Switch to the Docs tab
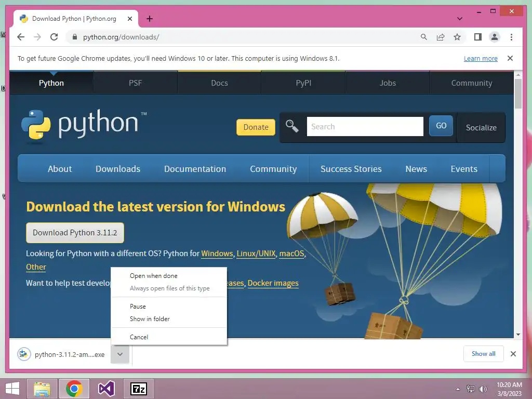This screenshot has height=399, width=532. 219,83
